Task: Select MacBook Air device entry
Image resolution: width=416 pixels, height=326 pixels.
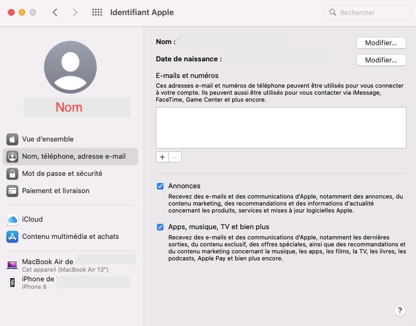Action: [x=70, y=265]
